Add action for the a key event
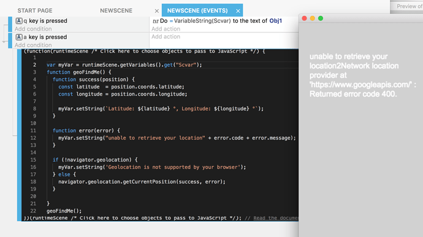The height and width of the screenshot is (237, 423). point(166,37)
